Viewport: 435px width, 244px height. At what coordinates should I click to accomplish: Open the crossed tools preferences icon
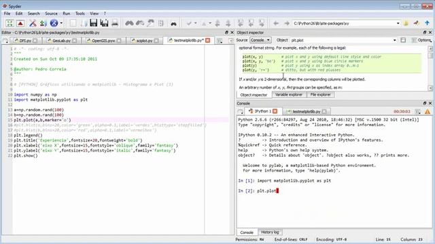point(33,23)
